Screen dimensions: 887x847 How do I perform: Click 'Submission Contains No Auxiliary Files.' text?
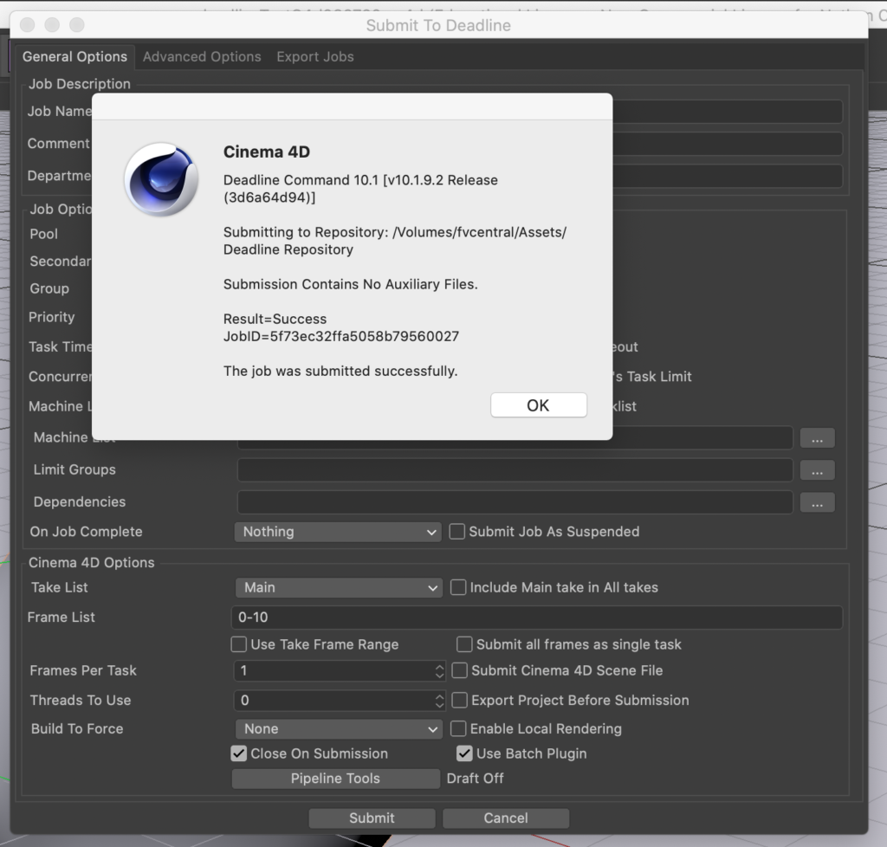pyautogui.click(x=351, y=284)
